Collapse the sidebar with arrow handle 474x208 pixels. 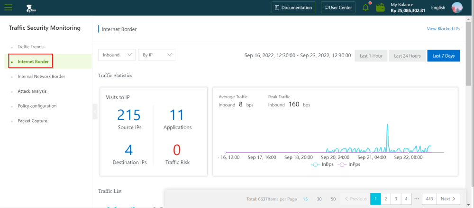tap(95, 112)
